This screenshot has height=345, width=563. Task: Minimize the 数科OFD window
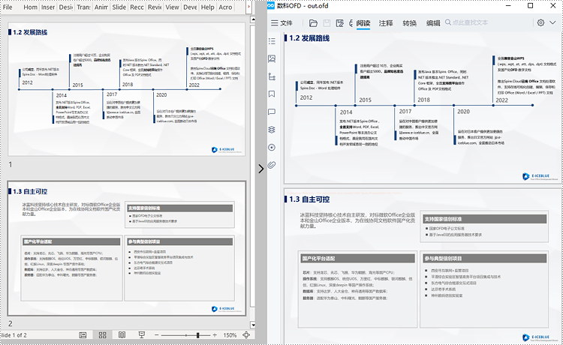[x=509, y=6]
